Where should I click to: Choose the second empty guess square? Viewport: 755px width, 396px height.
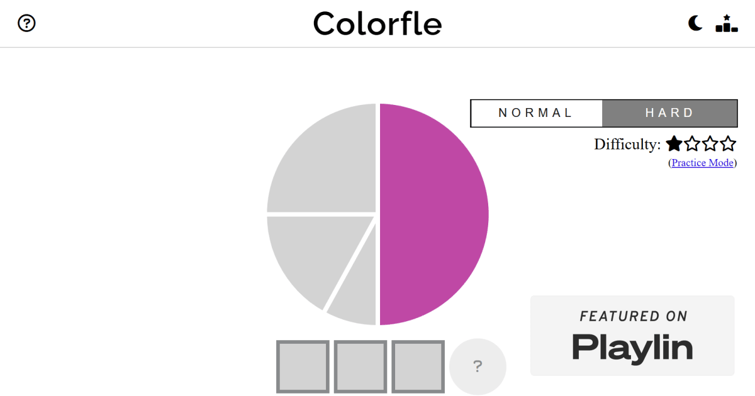[361, 366]
